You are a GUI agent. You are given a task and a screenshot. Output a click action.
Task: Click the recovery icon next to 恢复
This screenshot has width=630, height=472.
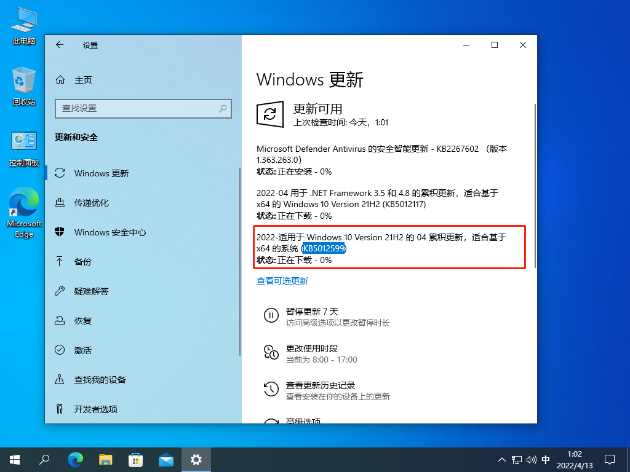pyautogui.click(x=60, y=320)
